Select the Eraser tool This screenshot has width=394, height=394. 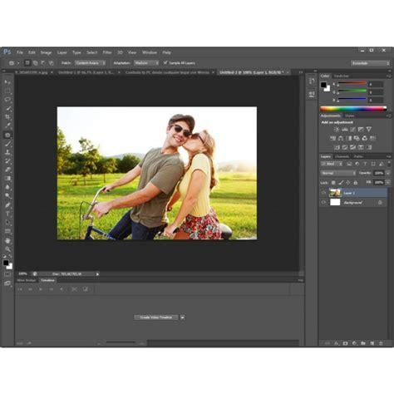pyautogui.click(x=7, y=170)
